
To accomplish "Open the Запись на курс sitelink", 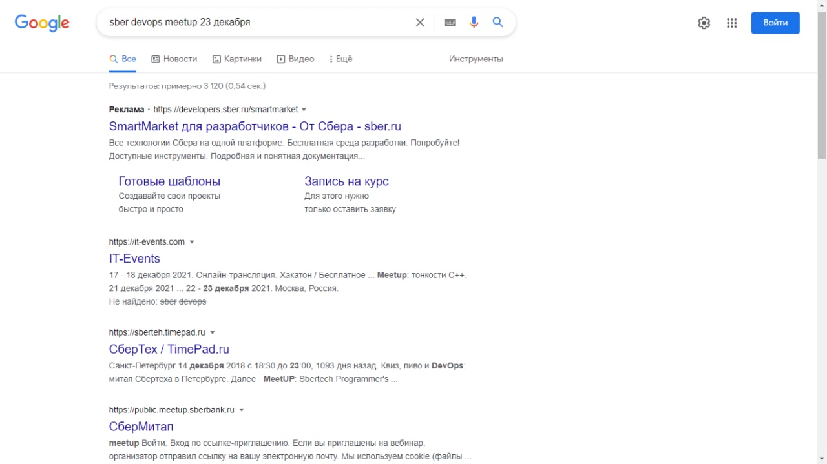I will coord(346,181).
